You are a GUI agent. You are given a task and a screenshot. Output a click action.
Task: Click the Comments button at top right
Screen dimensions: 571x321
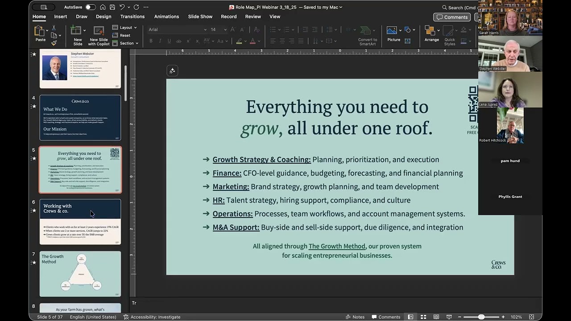point(452,17)
